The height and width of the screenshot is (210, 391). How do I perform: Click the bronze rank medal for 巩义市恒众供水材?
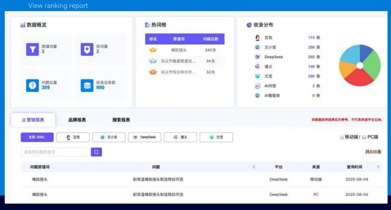[153, 72]
